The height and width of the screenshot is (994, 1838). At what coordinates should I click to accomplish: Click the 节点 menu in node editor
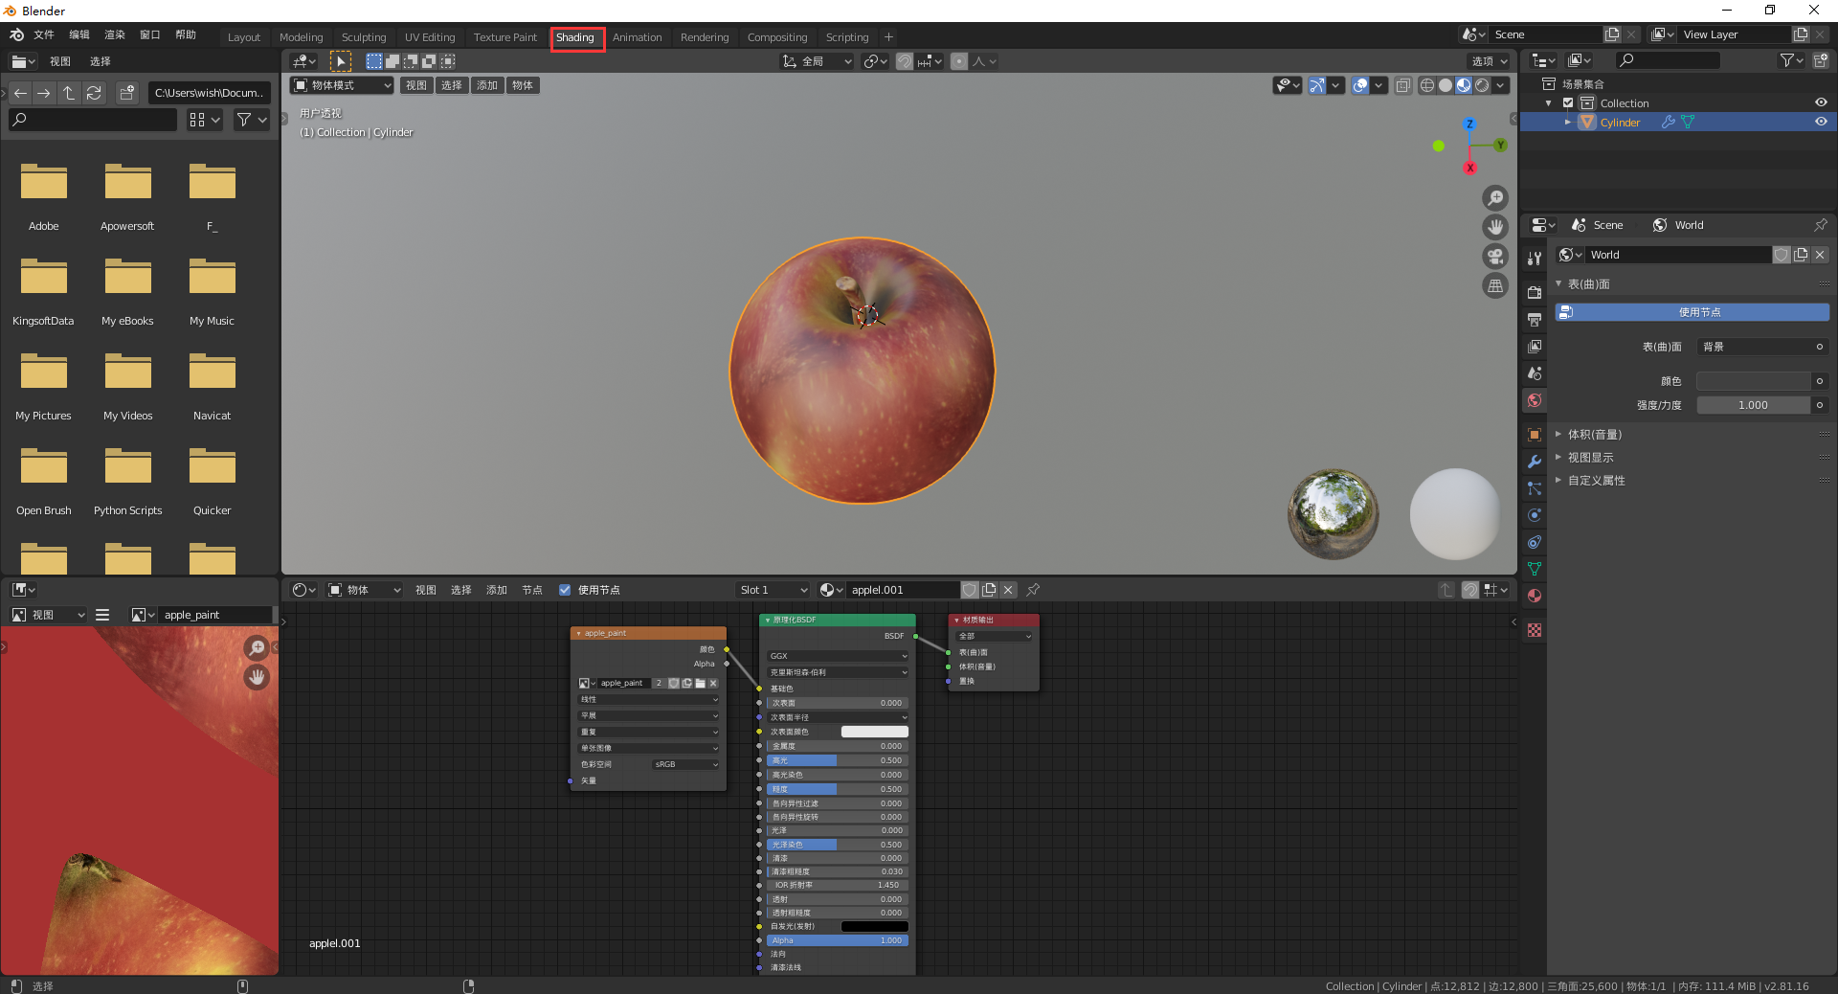tap(532, 590)
